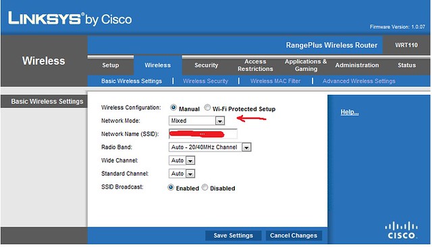This screenshot has width=432, height=247.
Task: Click the Wireless Configuration label
Action: [x=131, y=108]
